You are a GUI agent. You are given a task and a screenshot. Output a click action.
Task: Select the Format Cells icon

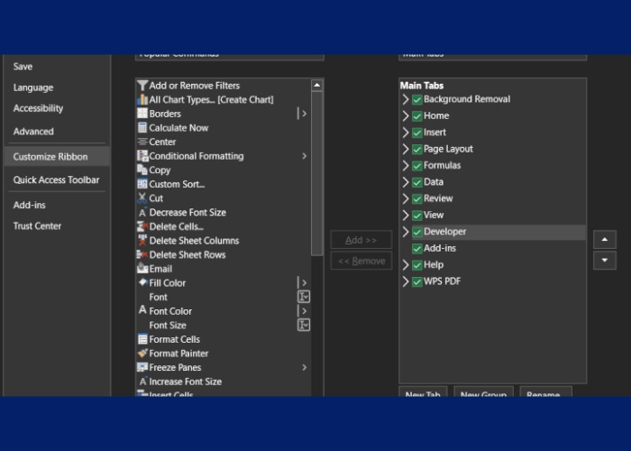click(x=142, y=339)
